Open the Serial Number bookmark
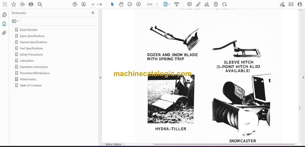Image resolution: width=305 pixels, height=147 pixels. point(28,30)
